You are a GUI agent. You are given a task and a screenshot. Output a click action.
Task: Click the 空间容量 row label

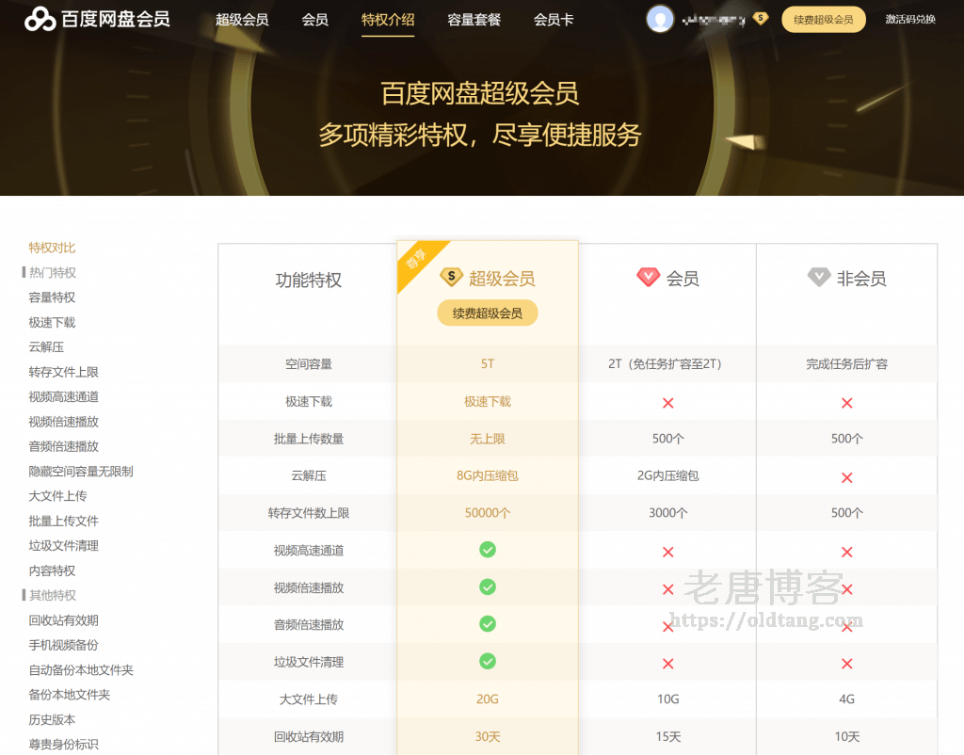pyautogui.click(x=308, y=364)
